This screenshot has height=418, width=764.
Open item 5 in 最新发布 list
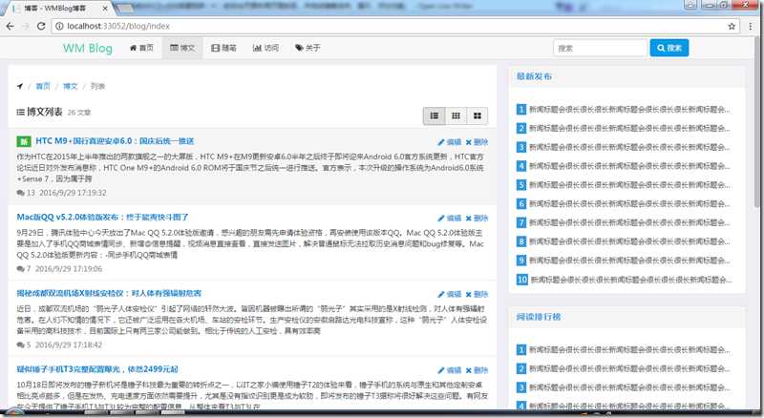629,185
